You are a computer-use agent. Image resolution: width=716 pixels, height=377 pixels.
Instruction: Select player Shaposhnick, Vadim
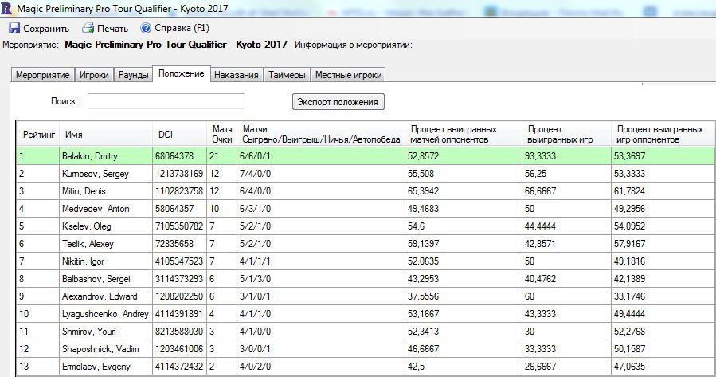click(x=100, y=348)
